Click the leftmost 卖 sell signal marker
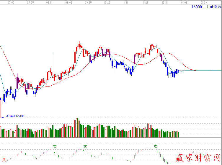Screen dimensions: 222x165 (x=55, y=146)
